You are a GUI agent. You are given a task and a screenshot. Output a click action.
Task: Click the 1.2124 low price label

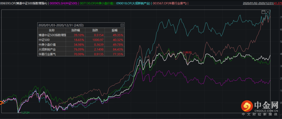click(x=25, y=112)
